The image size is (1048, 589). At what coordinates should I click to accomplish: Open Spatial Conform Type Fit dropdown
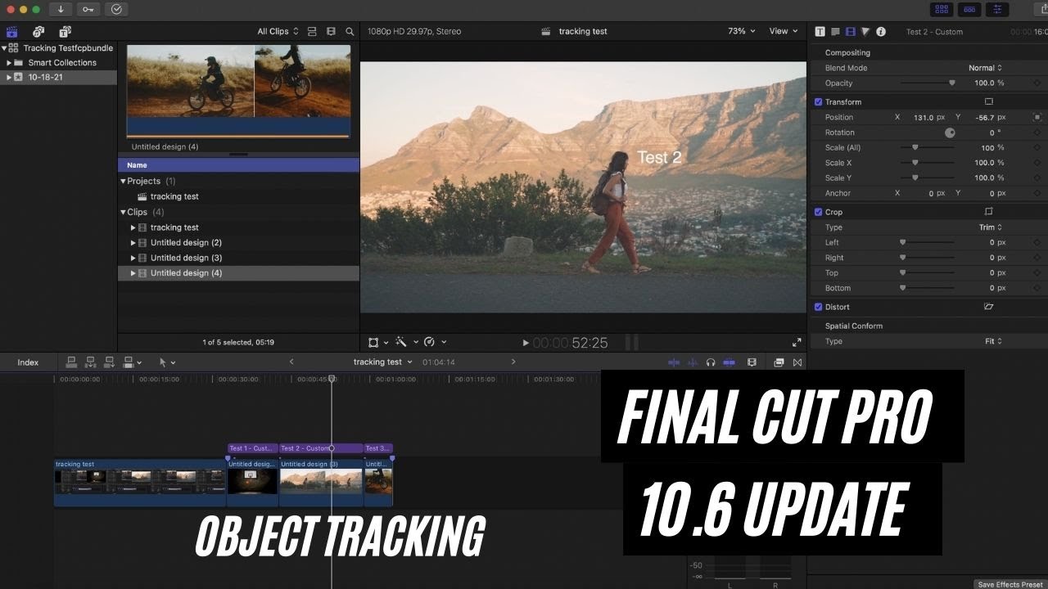[994, 341]
